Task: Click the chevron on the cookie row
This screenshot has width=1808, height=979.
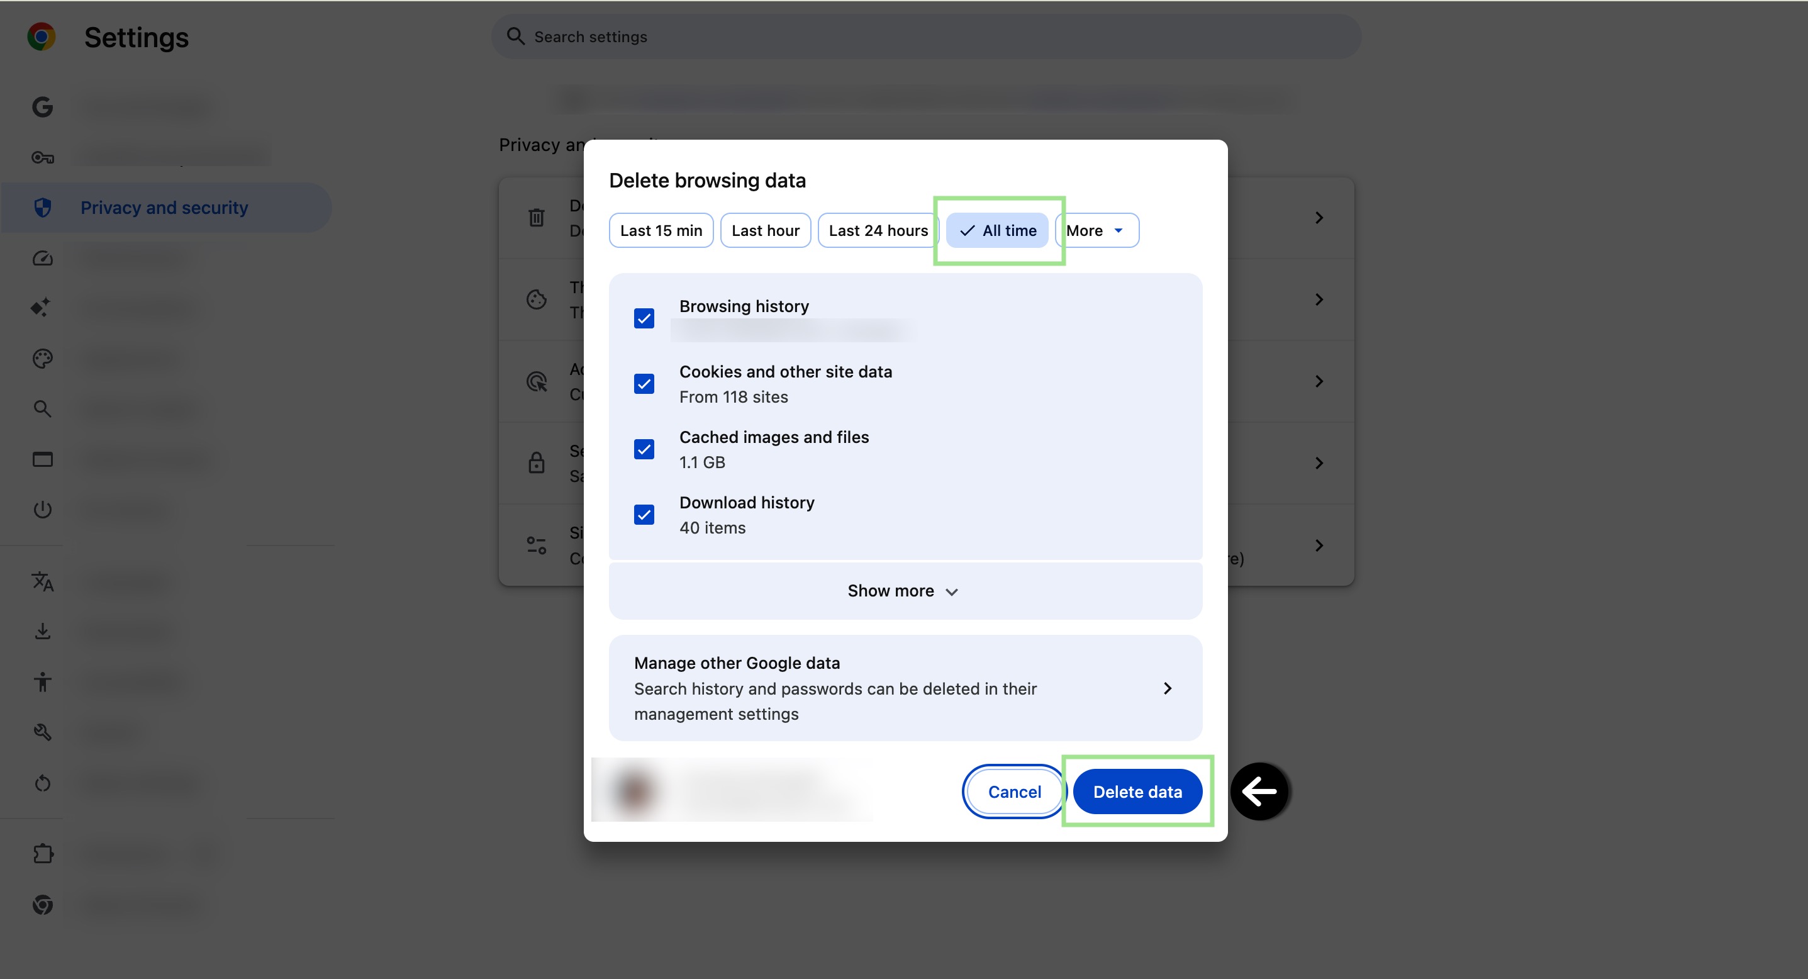Action: coord(1319,299)
